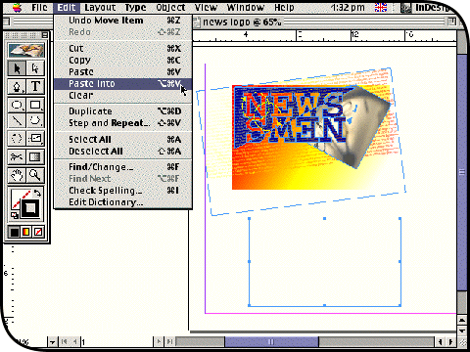
Task: Open the View menu
Action: [206, 7]
